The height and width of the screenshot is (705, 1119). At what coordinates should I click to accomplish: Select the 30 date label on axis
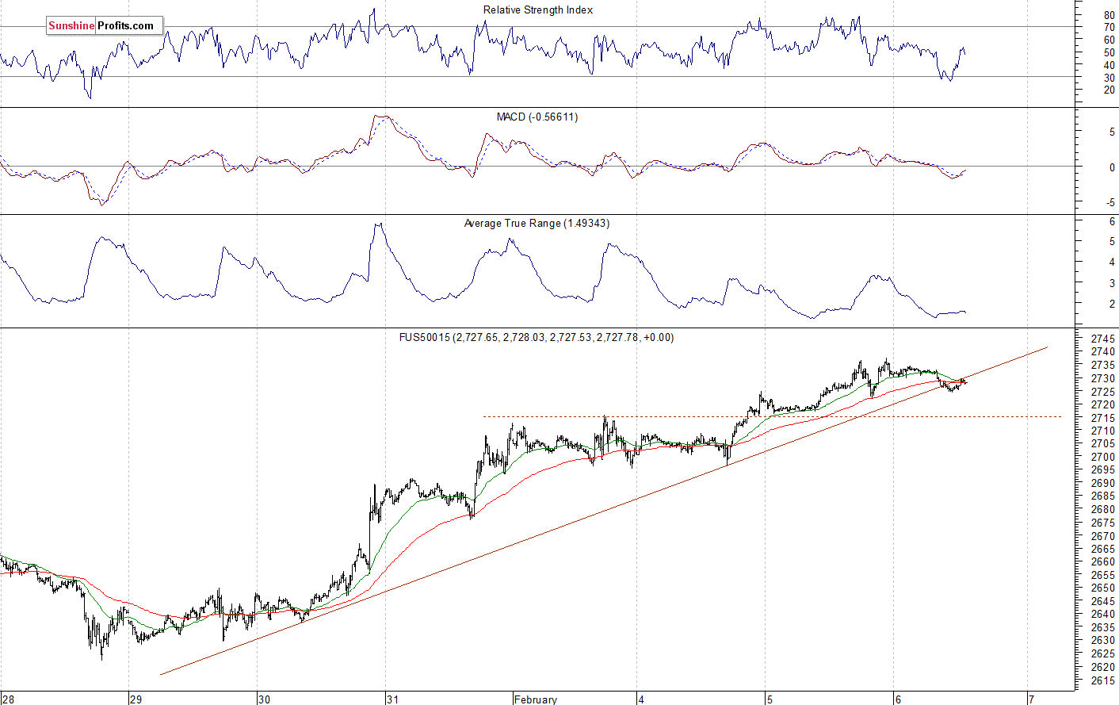[x=264, y=699]
